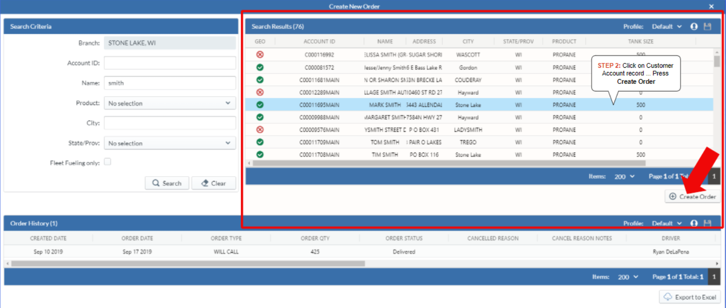Click the save profile icon in Search Results header
The height and width of the screenshot is (308, 726).
tap(708, 27)
